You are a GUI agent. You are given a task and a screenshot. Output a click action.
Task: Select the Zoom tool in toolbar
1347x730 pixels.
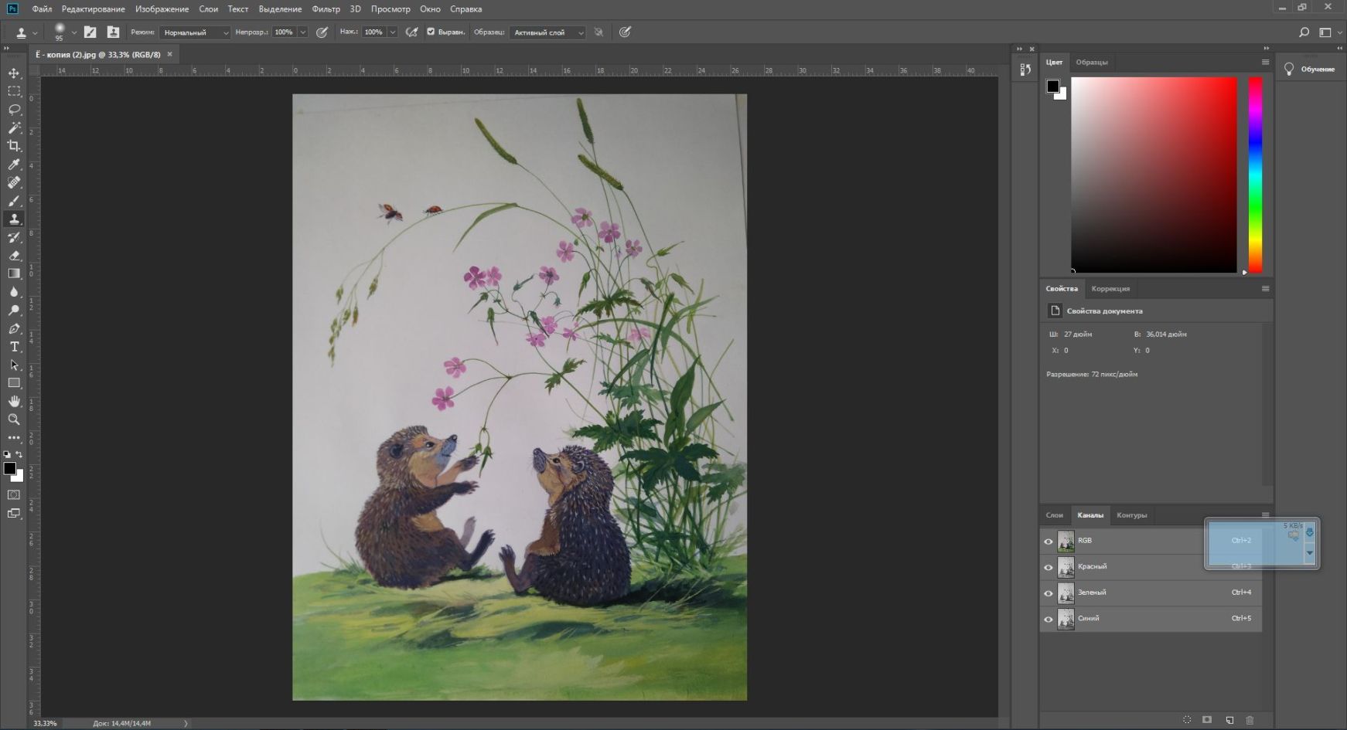14,419
